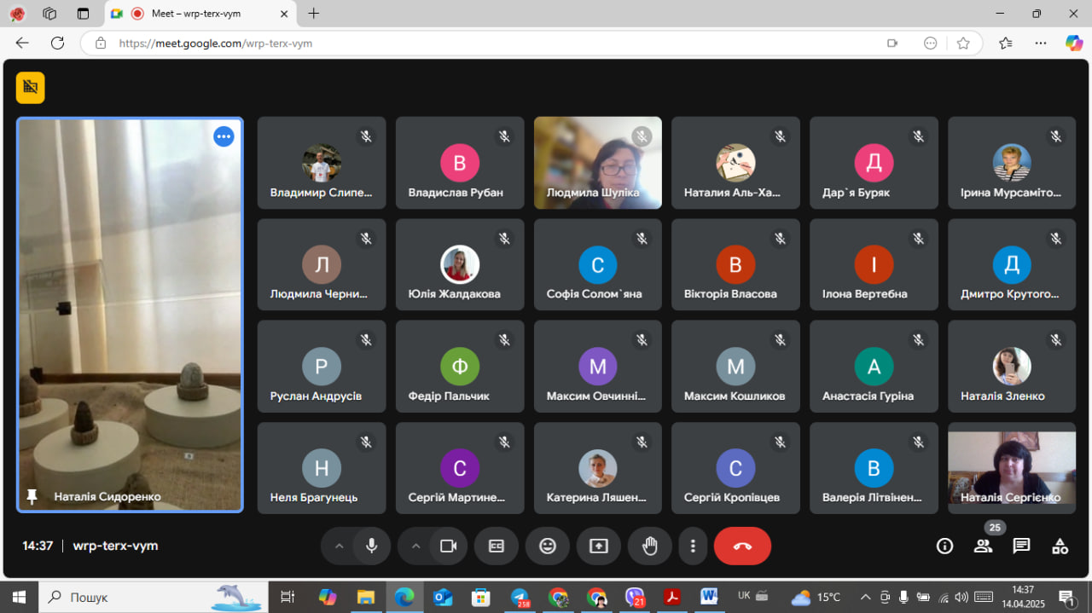
Task: Open Edge settings and more menu
Action: [1041, 43]
